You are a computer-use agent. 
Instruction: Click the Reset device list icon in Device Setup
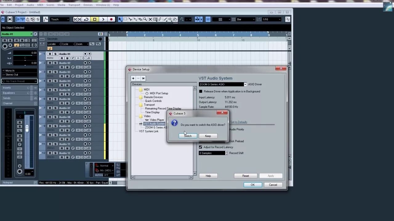pos(143,78)
